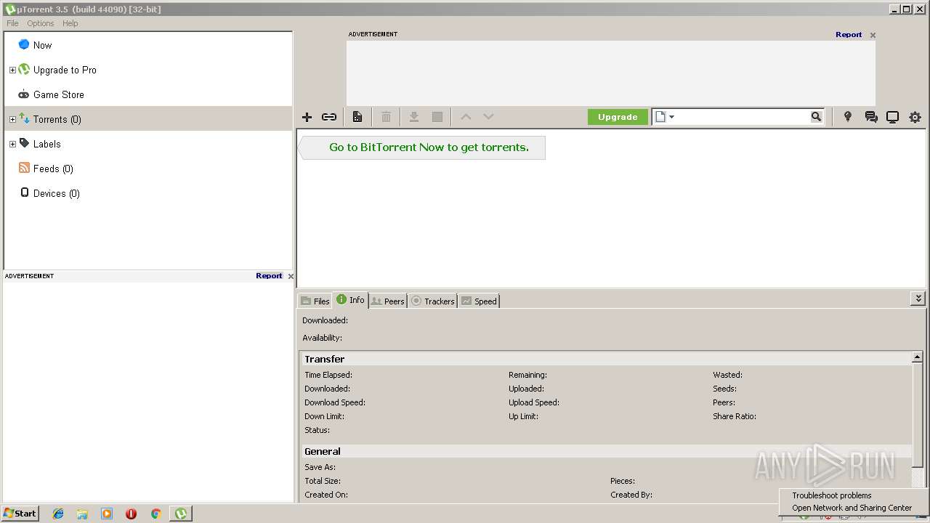Click the Remove torrent trash icon
Image resolution: width=930 pixels, height=523 pixels.
[x=387, y=117]
